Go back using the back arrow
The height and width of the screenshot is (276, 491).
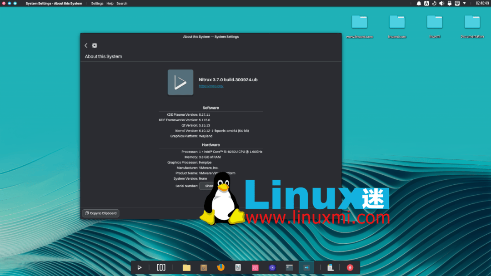pos(86,45)
